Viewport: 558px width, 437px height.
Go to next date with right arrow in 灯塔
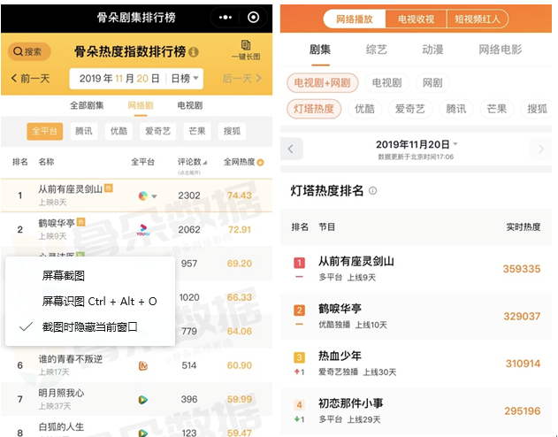[x=541, y=149]
